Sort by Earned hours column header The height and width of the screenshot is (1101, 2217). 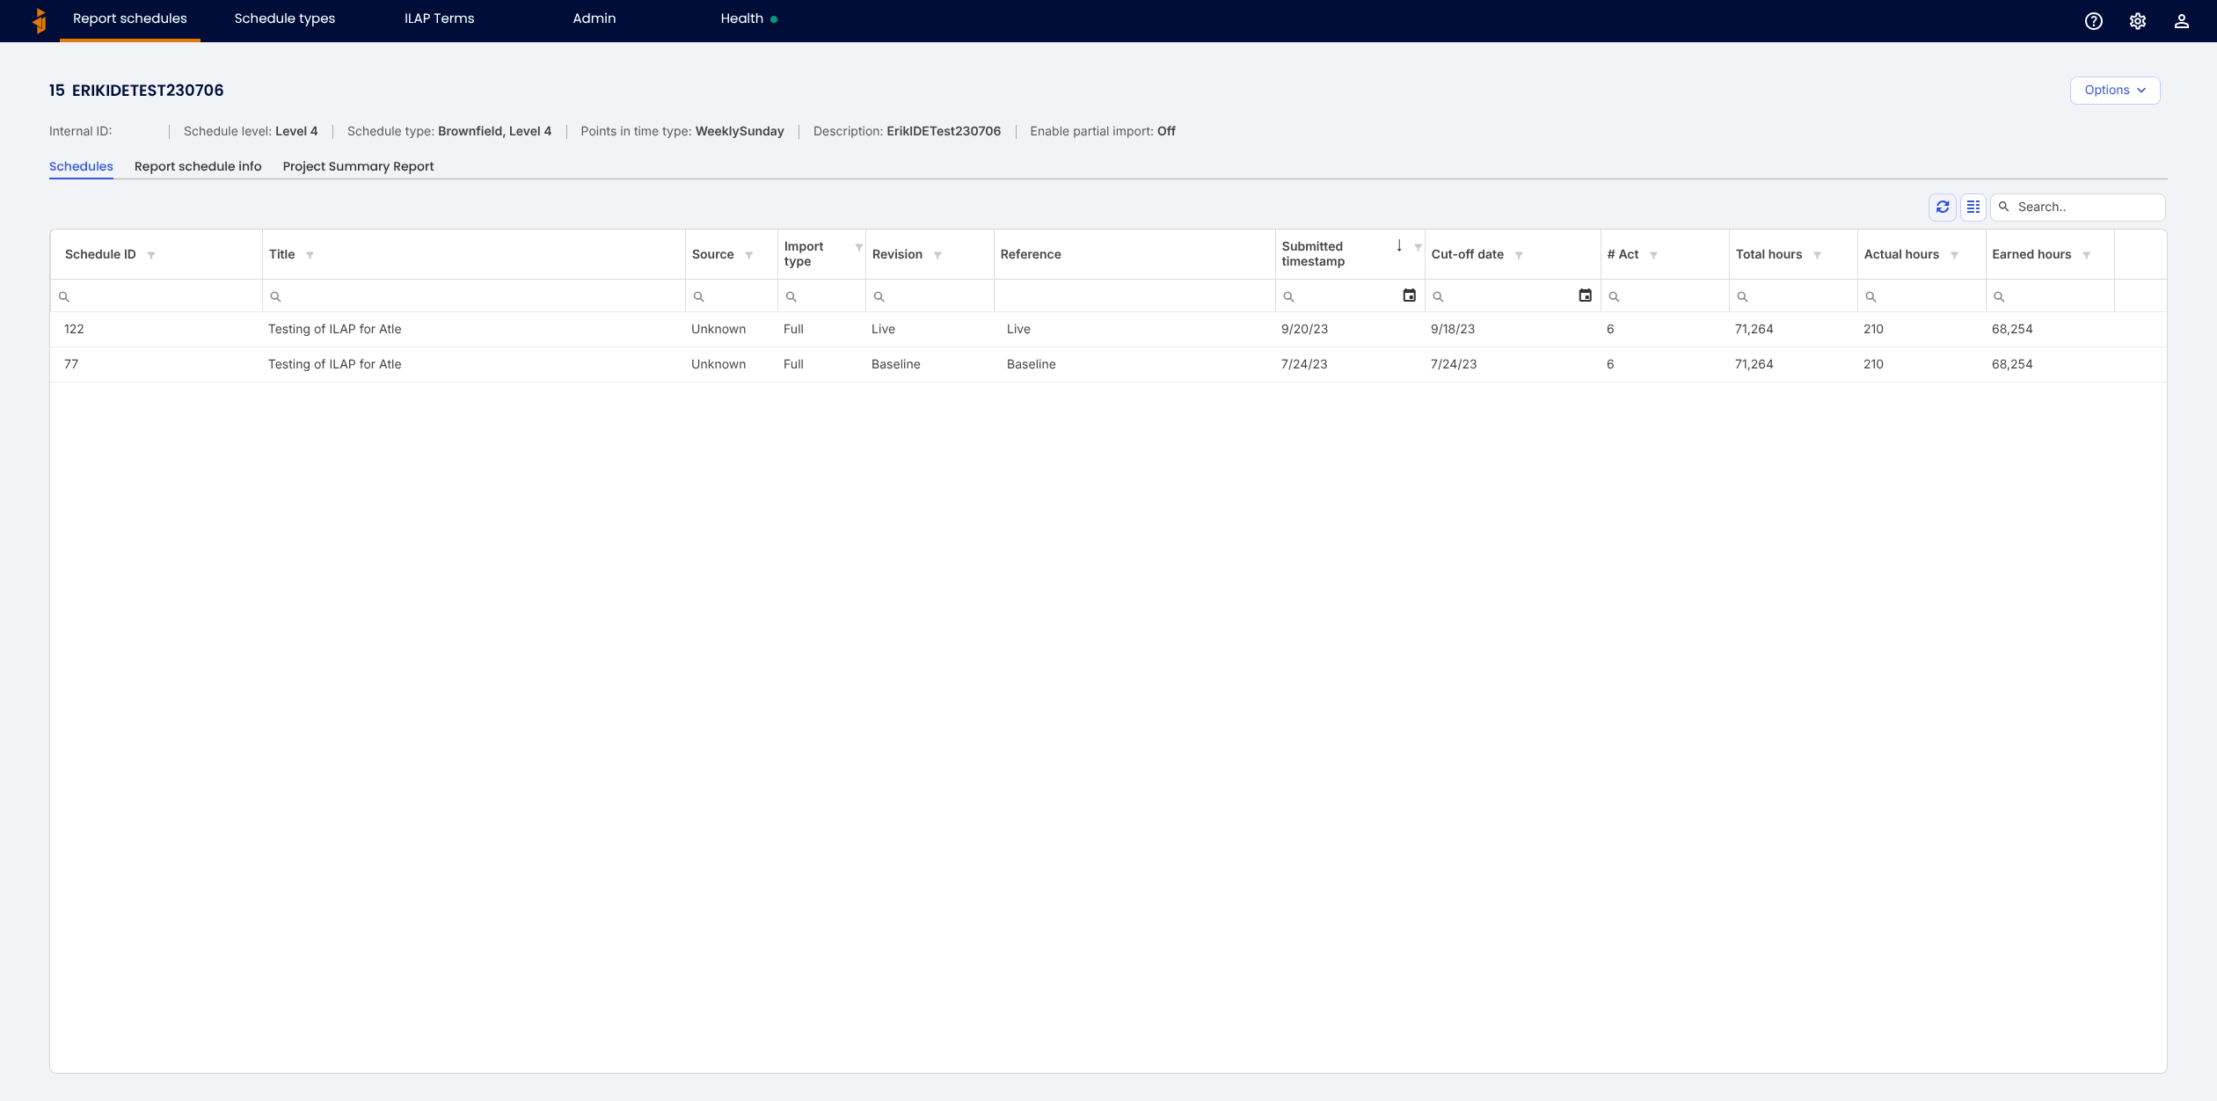coord(2031,254)
